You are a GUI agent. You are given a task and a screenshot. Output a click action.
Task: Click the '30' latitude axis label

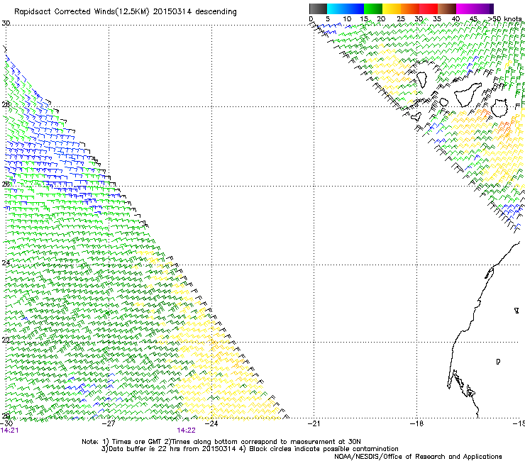click(x=6, y=23)
